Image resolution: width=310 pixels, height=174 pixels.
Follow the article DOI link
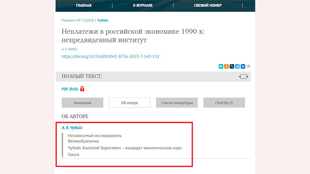pyautogui.click(x=110, y=56)
